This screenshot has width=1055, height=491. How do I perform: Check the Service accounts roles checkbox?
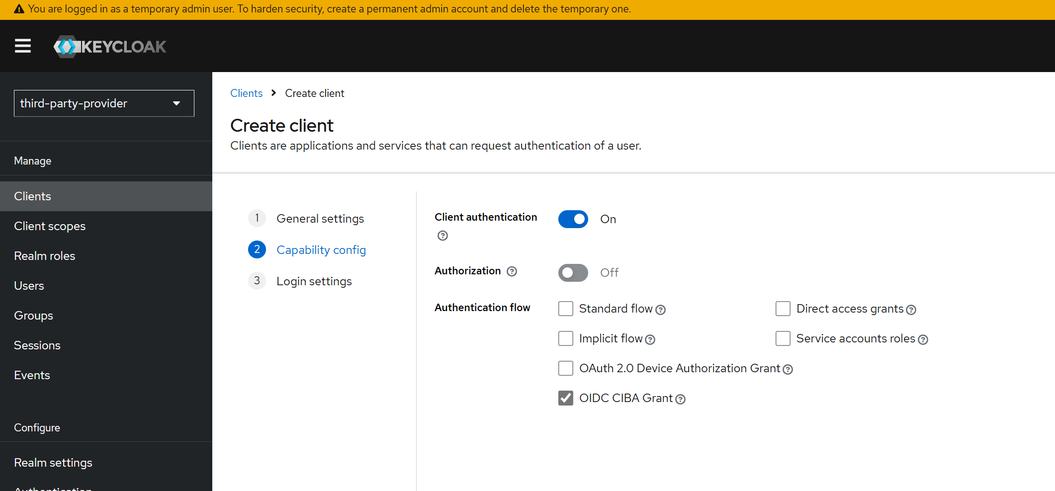click(783, 338)
